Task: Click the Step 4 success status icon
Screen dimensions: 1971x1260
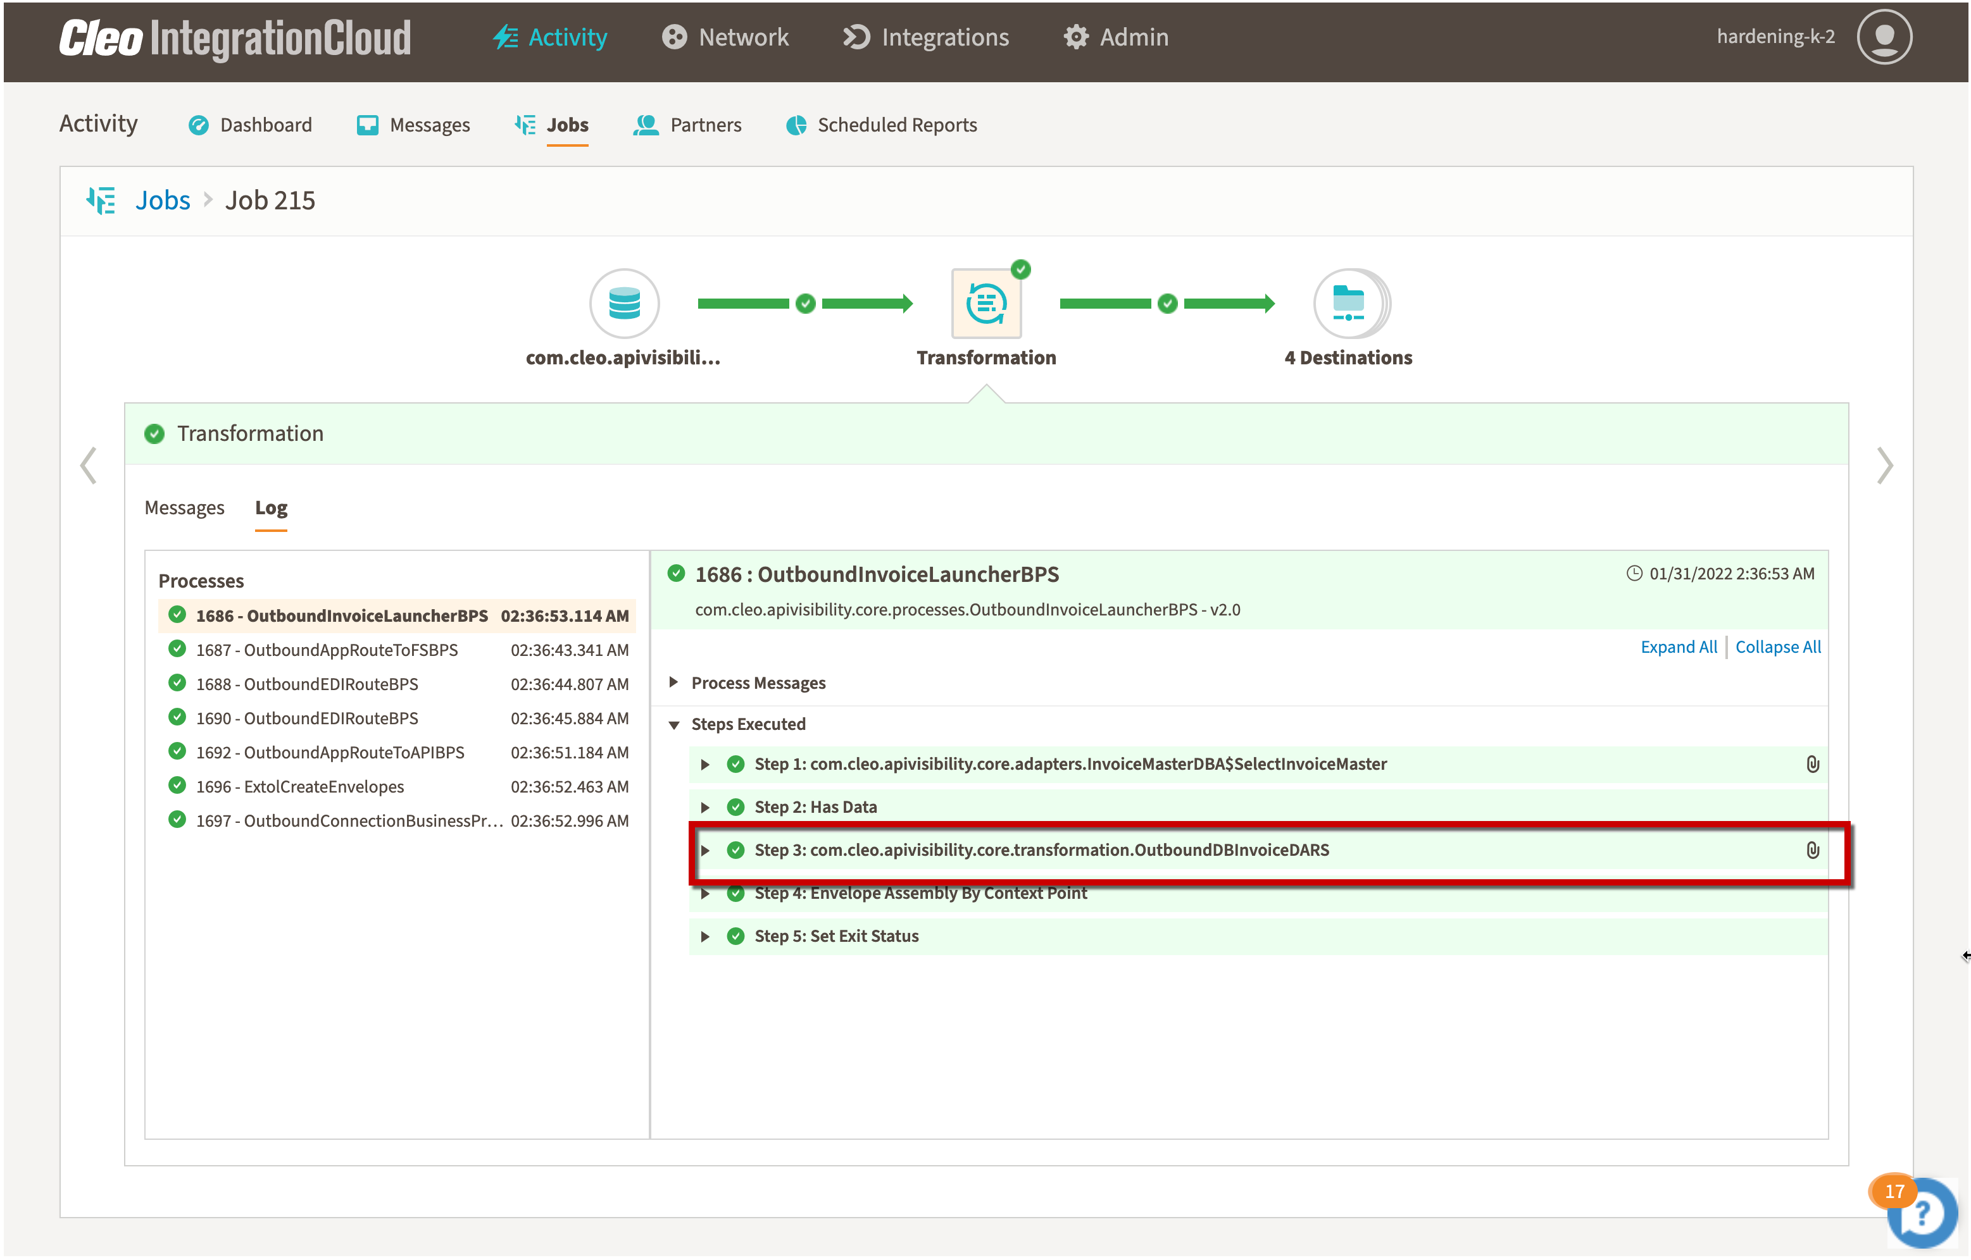Action: 736,894
